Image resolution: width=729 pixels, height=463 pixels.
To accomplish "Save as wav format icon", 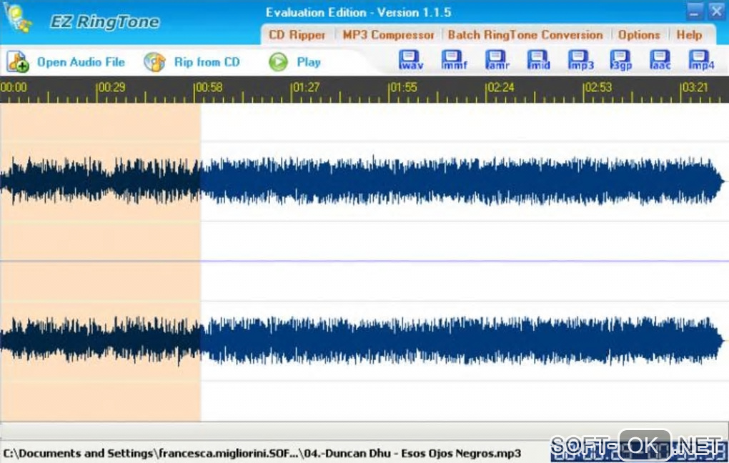I will tap(410, 61).
